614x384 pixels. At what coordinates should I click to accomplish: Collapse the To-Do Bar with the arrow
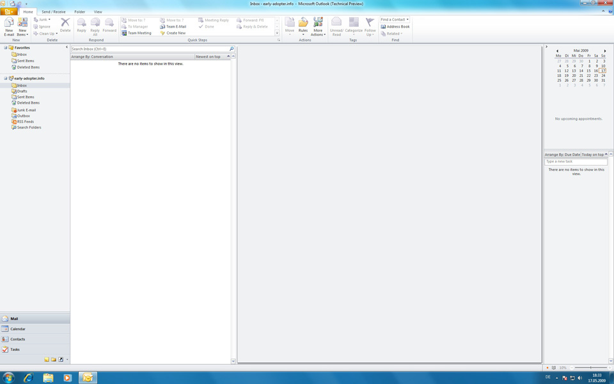click(546, 47)
